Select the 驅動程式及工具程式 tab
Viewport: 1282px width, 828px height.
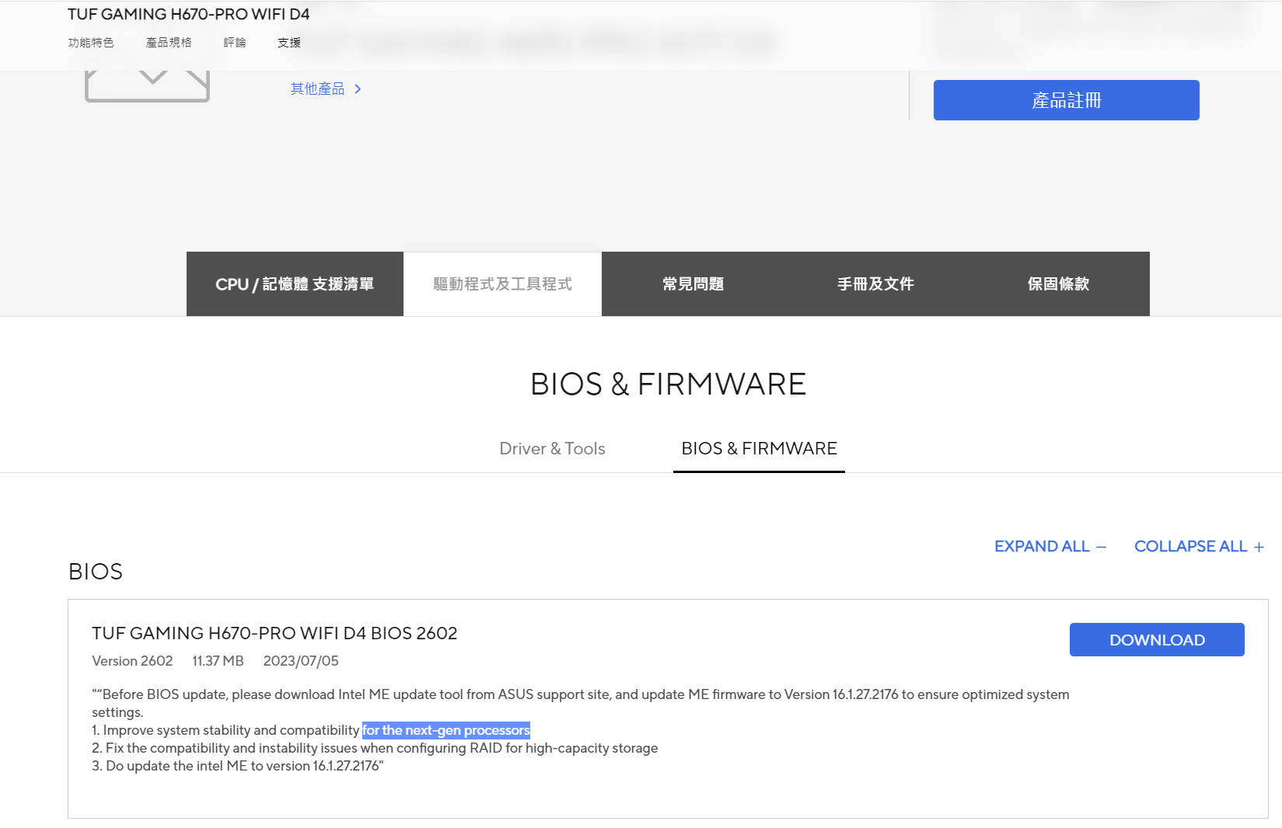coord(502,284)
